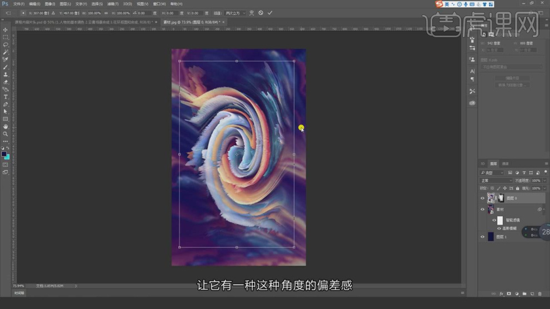Hide the 智能滤镜 smart filters
Screen dimensions: 550x309
tap(494, 220)
